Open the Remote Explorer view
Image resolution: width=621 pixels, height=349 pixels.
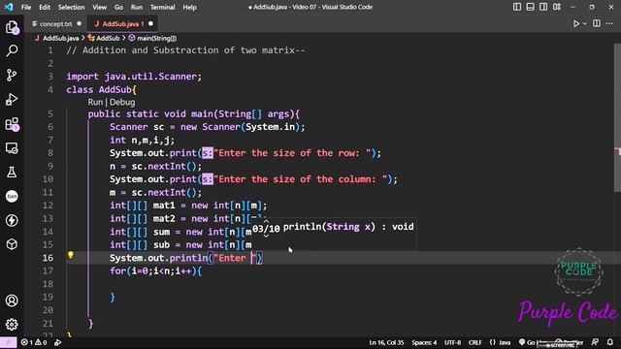pyautogui.click(x=12, y=148)
